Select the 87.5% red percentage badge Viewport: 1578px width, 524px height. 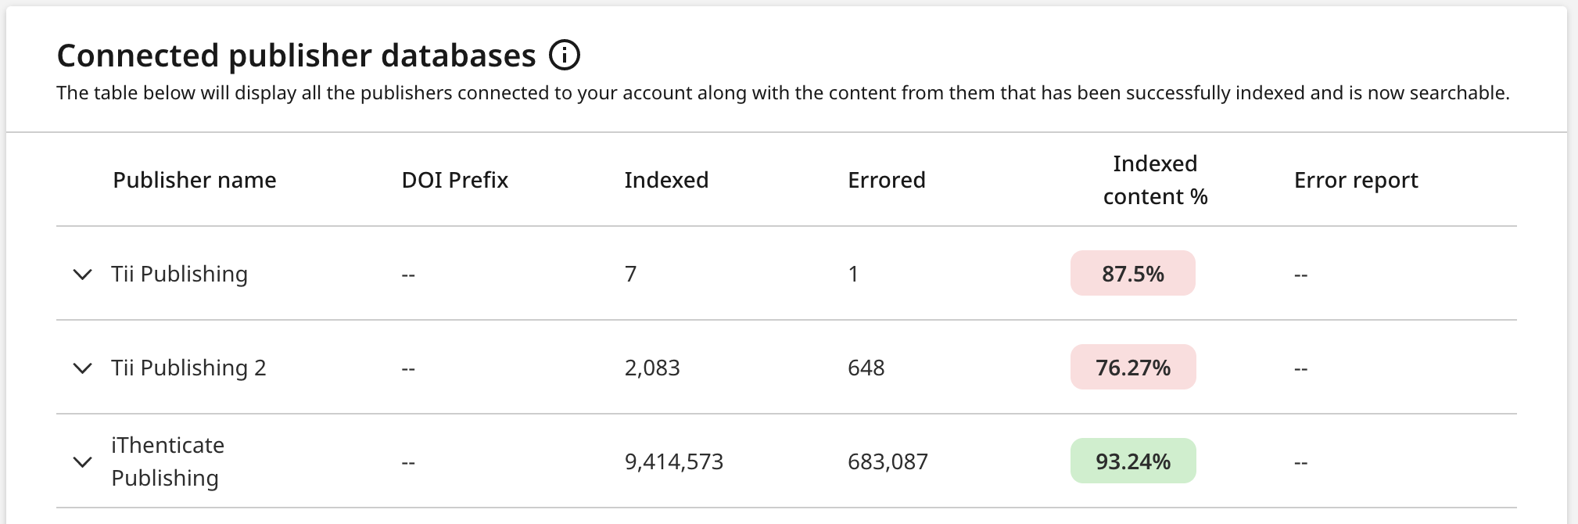1133,273
